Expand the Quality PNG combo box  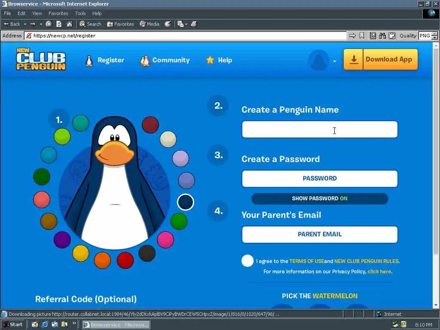pyautogui.click(x=434, y=36)
